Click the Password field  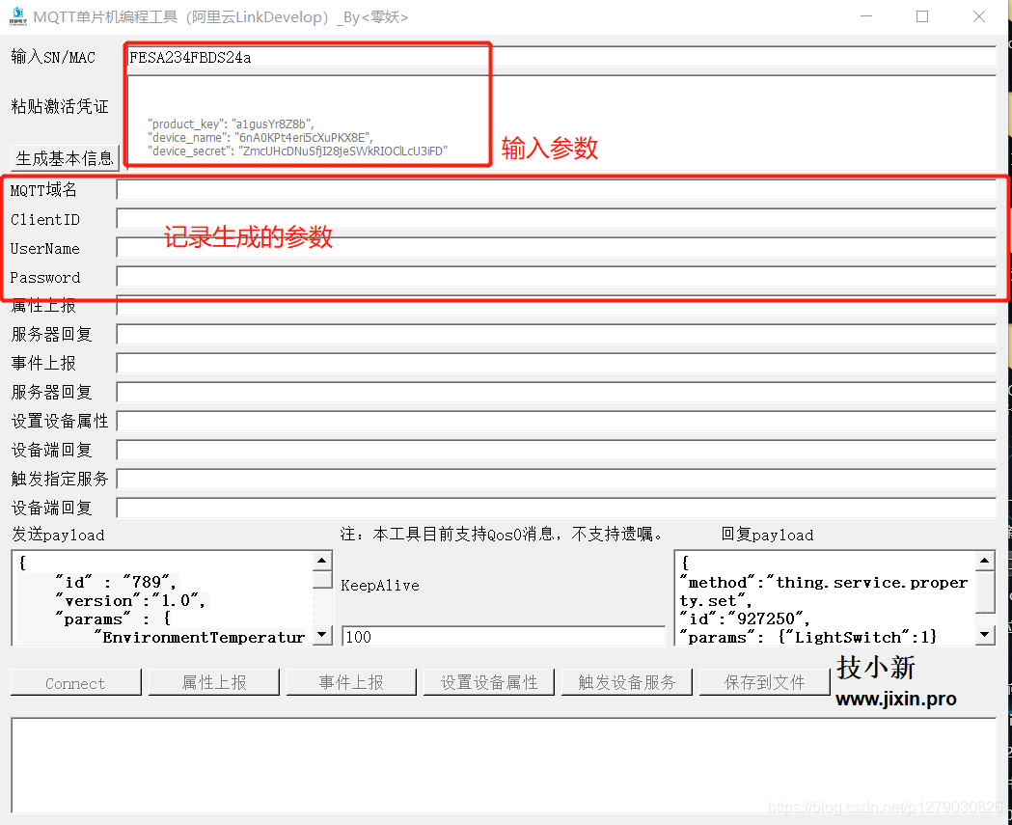click(x=557, y=277)
